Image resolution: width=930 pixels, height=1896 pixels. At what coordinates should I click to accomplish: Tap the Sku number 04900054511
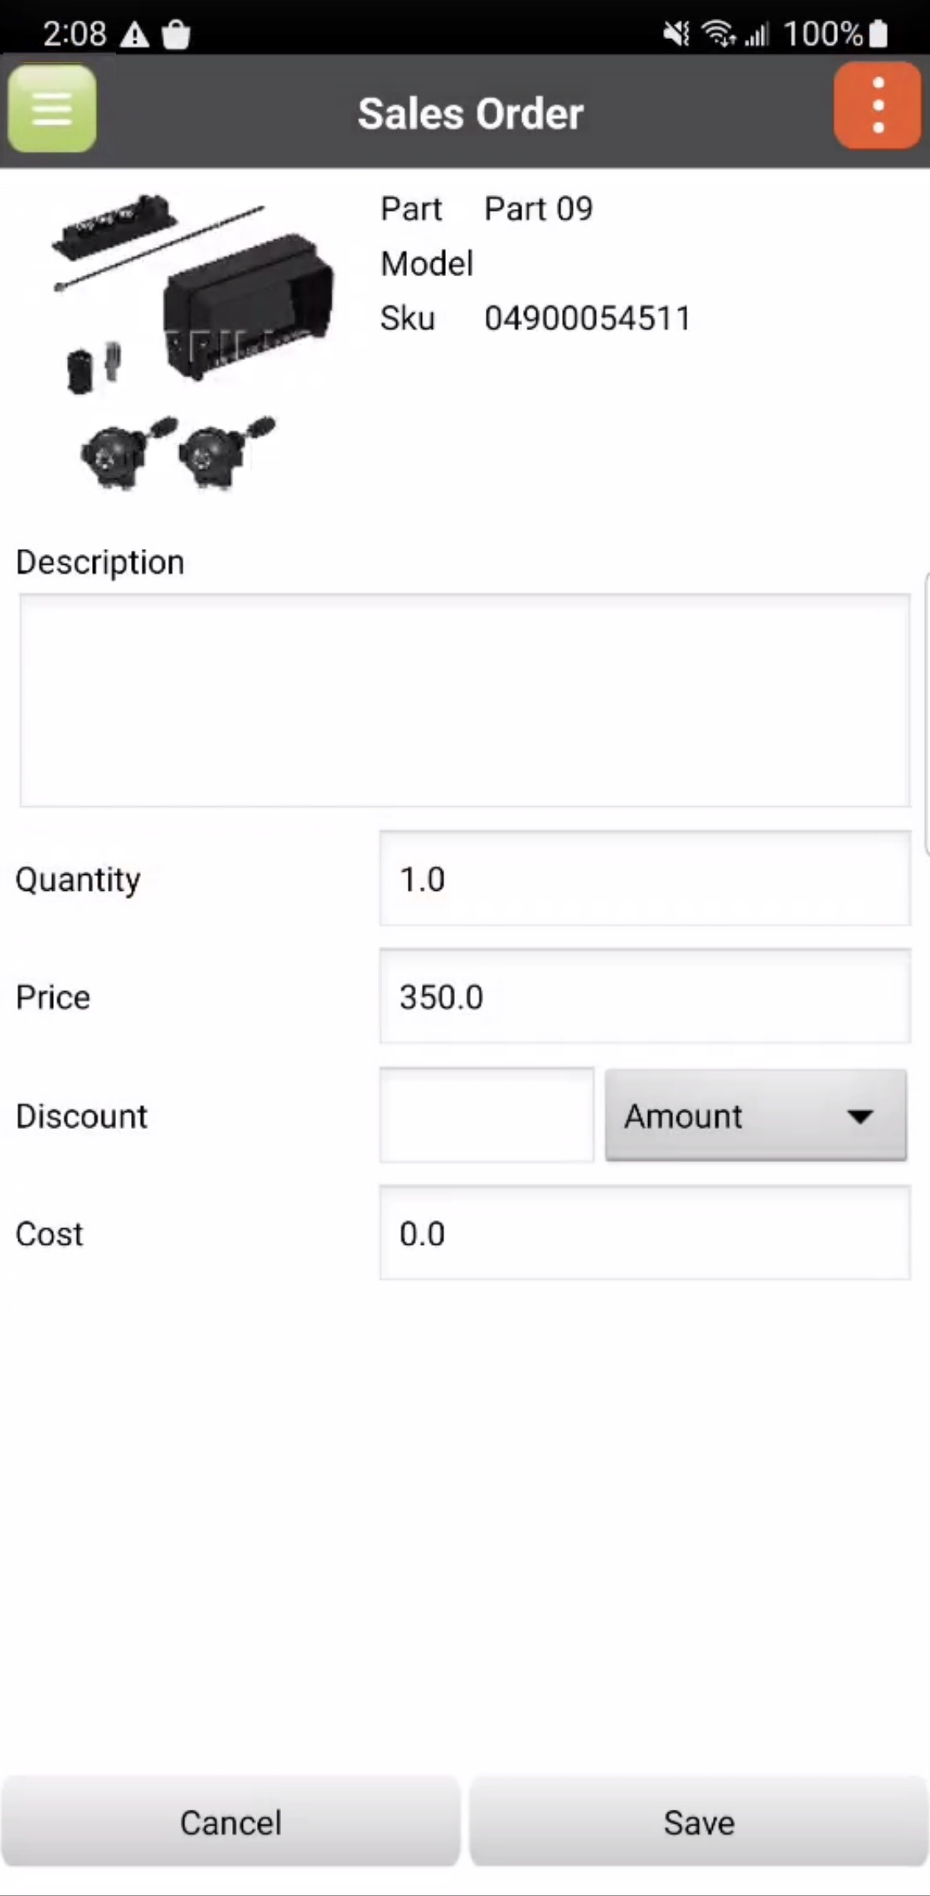587,318
